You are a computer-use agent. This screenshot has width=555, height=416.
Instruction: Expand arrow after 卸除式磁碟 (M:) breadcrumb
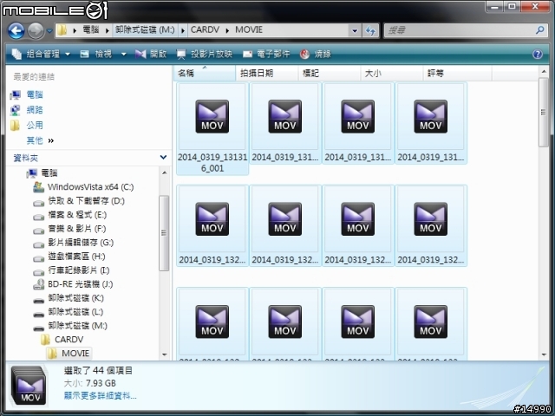click(x=183, y=30)
